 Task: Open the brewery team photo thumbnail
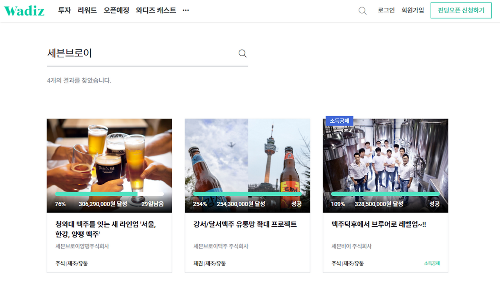pos(386,166)
